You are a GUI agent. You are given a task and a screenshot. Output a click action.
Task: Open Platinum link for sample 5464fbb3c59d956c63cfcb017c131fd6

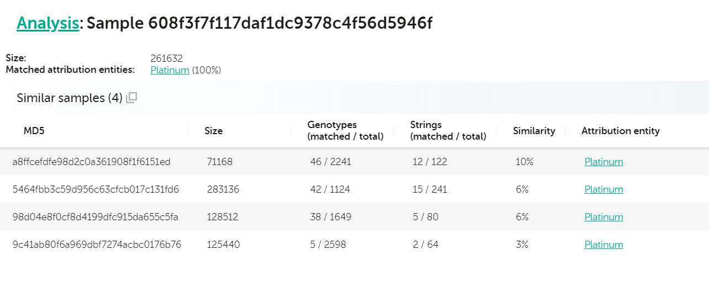tap(604, 189)
